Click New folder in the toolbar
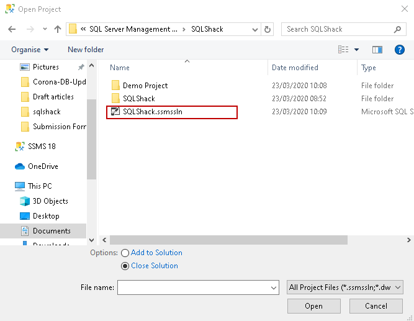 [86, 50]
